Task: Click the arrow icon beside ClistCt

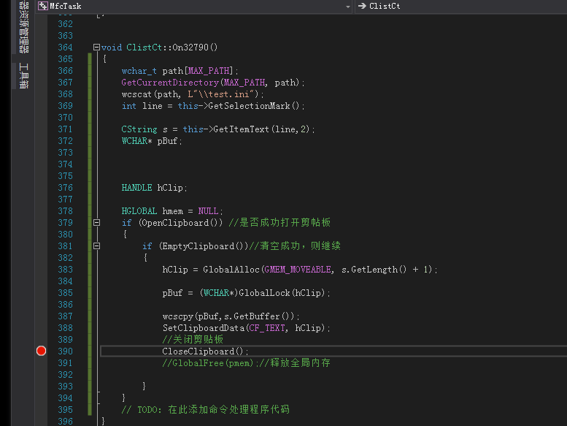Action: click(x=362, y=6)
